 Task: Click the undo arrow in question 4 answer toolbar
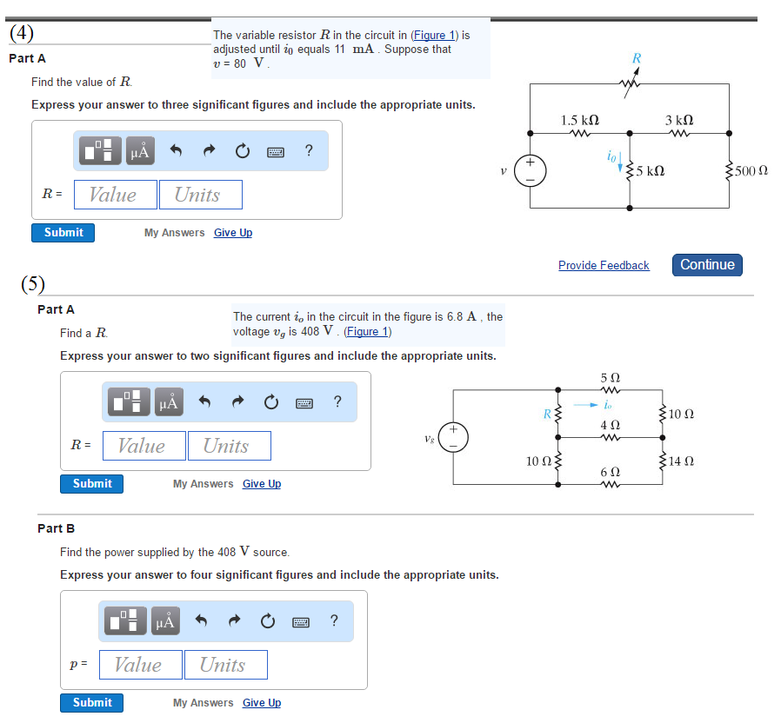click(176, 150)
